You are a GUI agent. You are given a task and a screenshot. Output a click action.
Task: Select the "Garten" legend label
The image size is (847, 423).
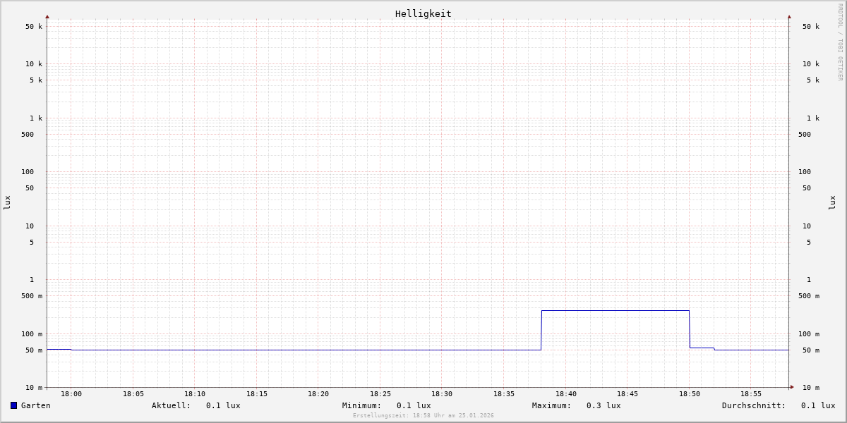tap(36, 405)
